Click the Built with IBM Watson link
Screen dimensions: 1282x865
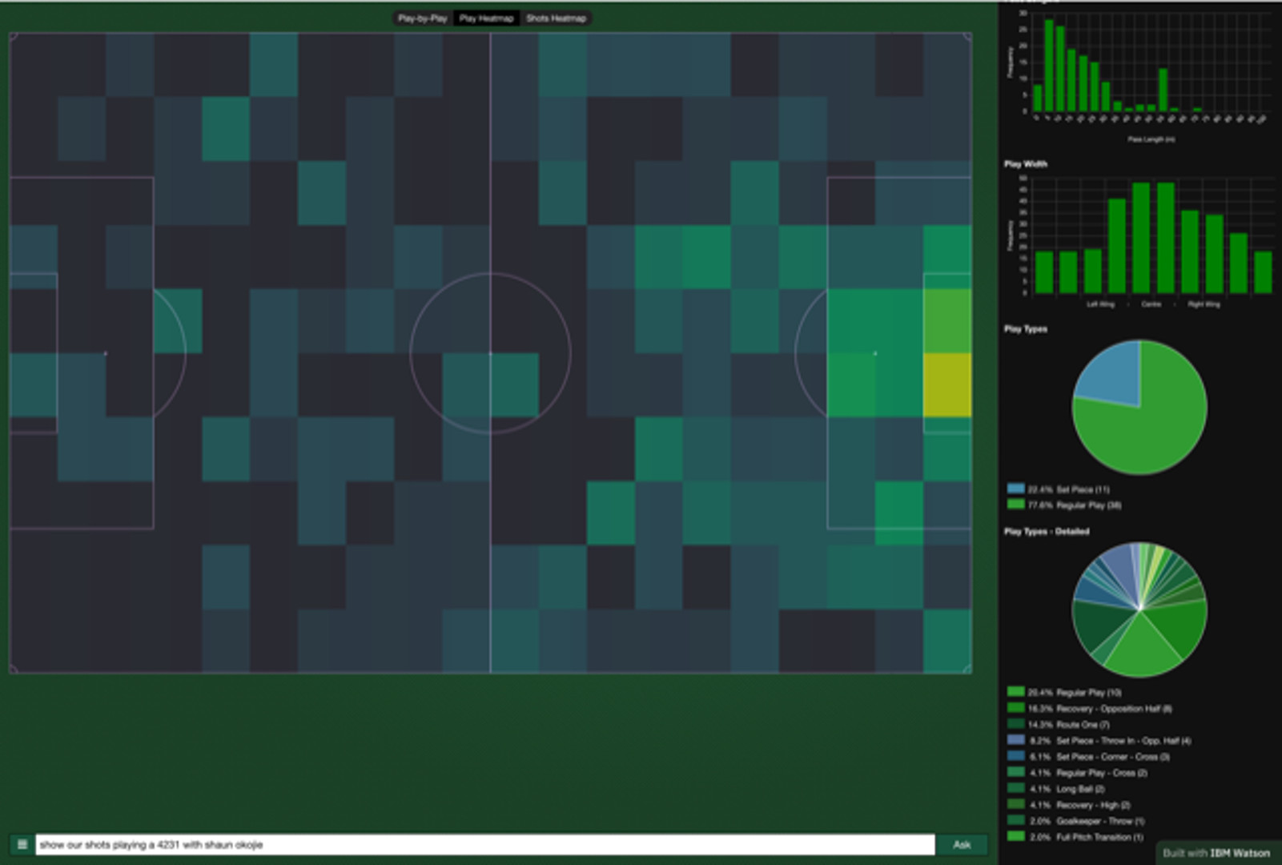tap(1216, 853)
